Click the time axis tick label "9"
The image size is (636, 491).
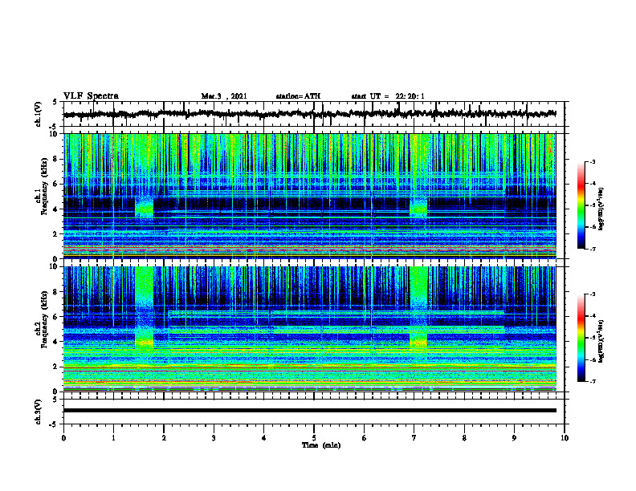coord(514,438)
